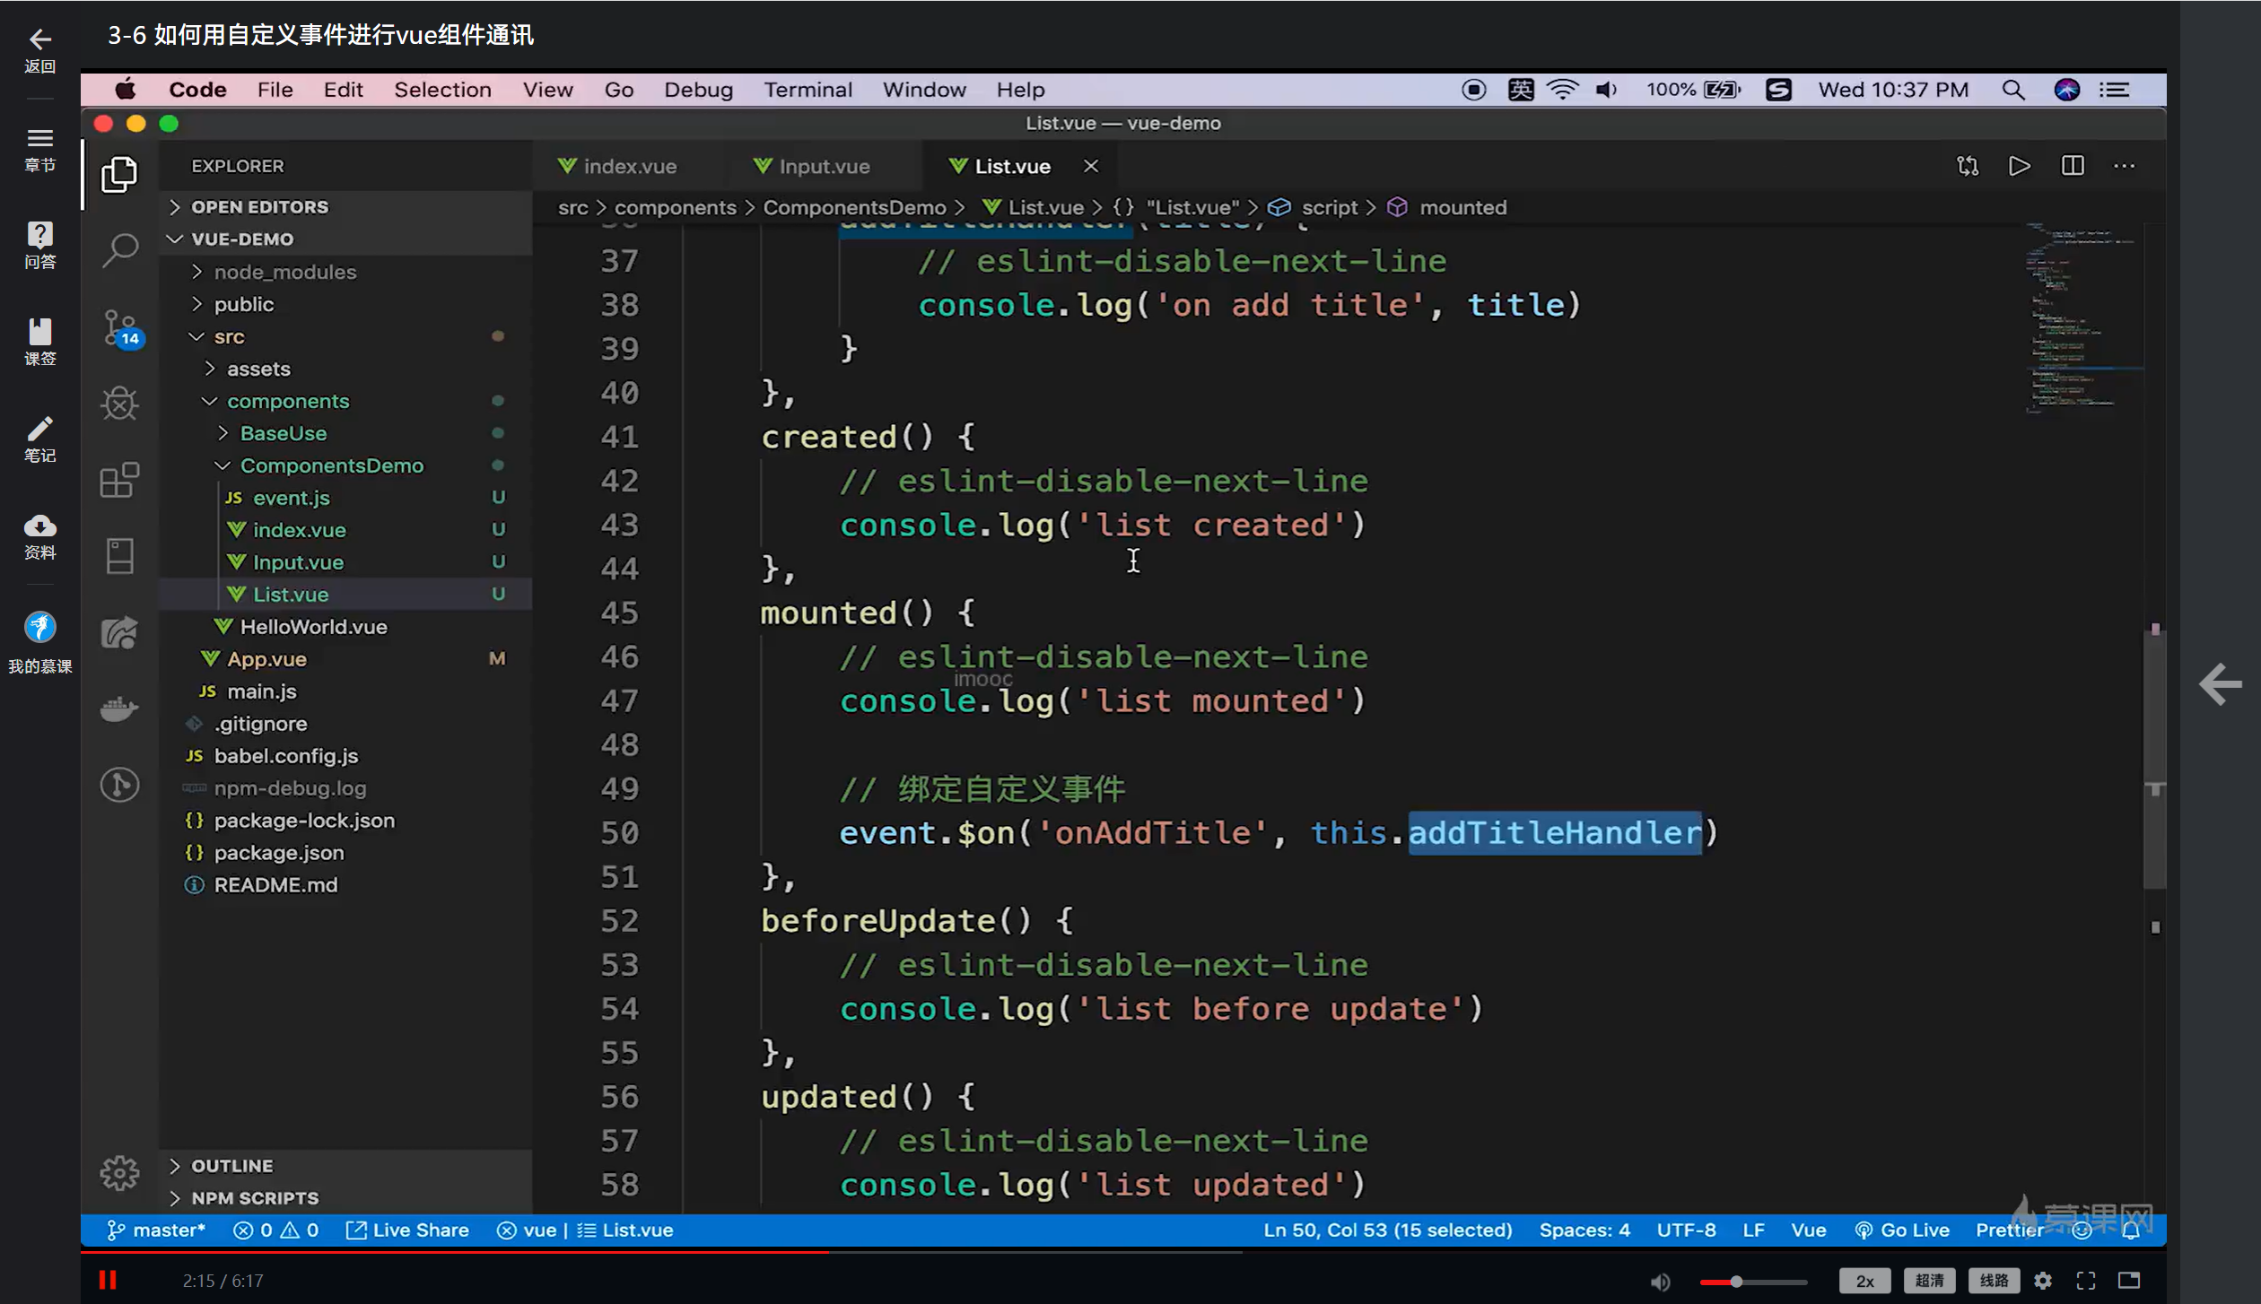Open the Debug view bug icon
2261x1304 pixels.
[x=119, y=404]
